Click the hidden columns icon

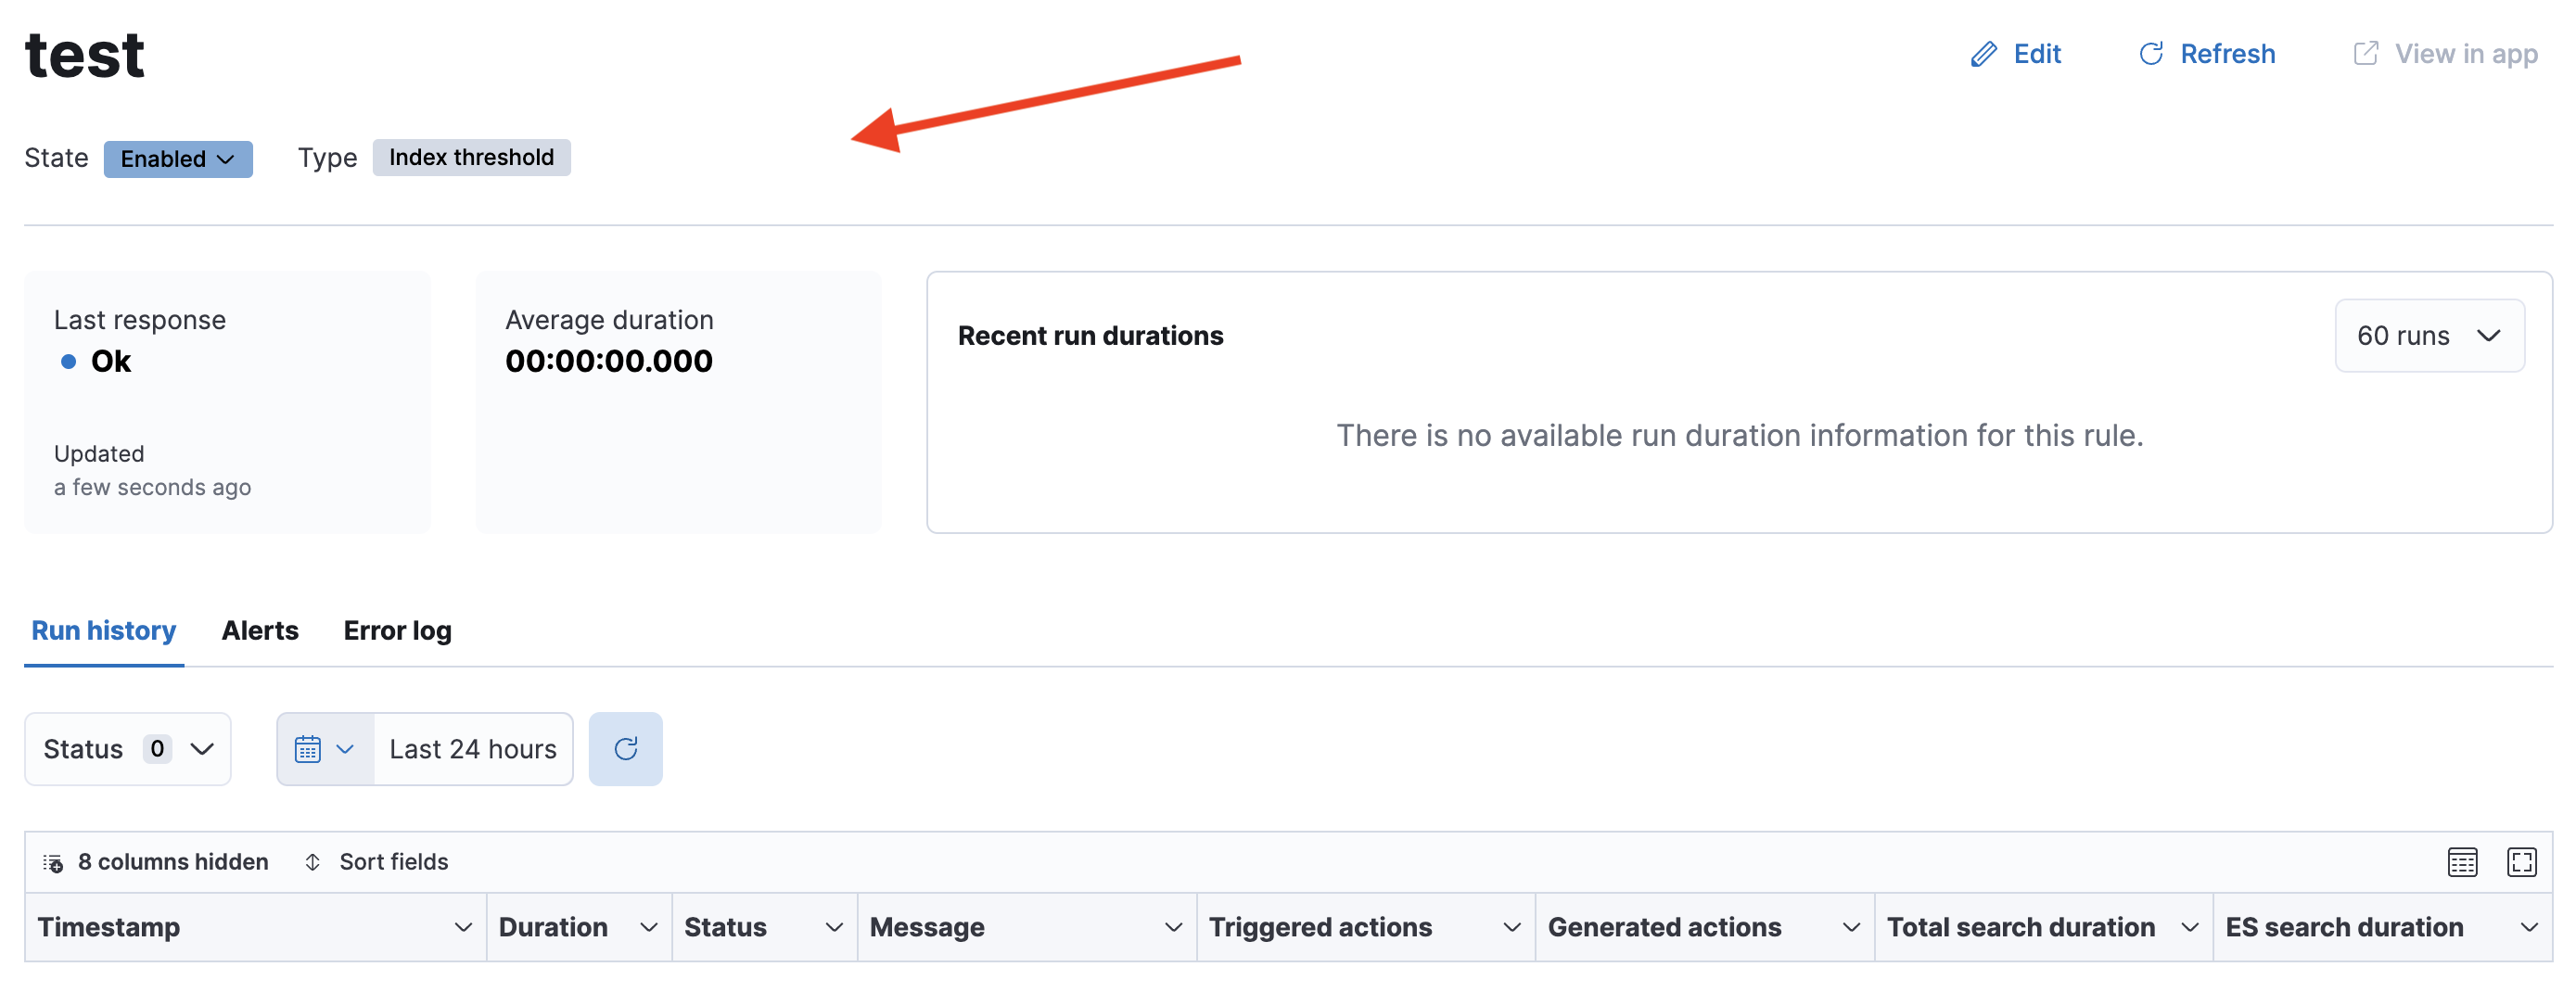coord(53,861)
